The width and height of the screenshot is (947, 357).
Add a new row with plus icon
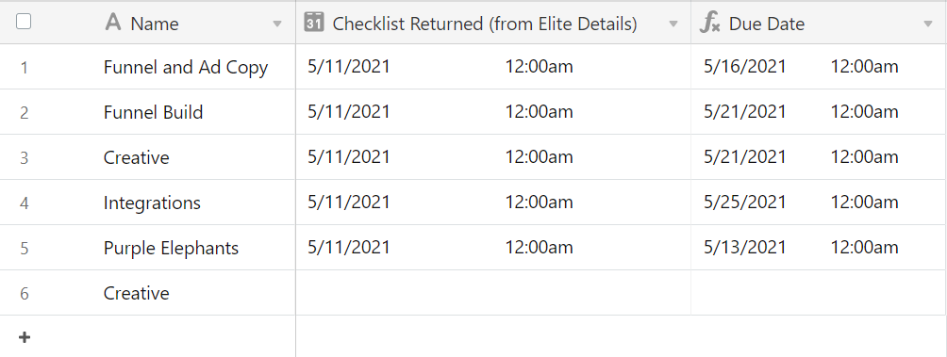pyautogui.click(x=25, y=337)
